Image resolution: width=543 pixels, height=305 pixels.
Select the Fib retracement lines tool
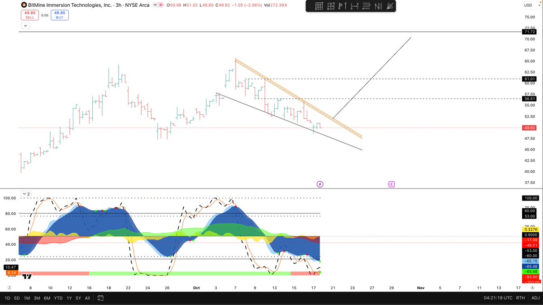click(367, 6)
